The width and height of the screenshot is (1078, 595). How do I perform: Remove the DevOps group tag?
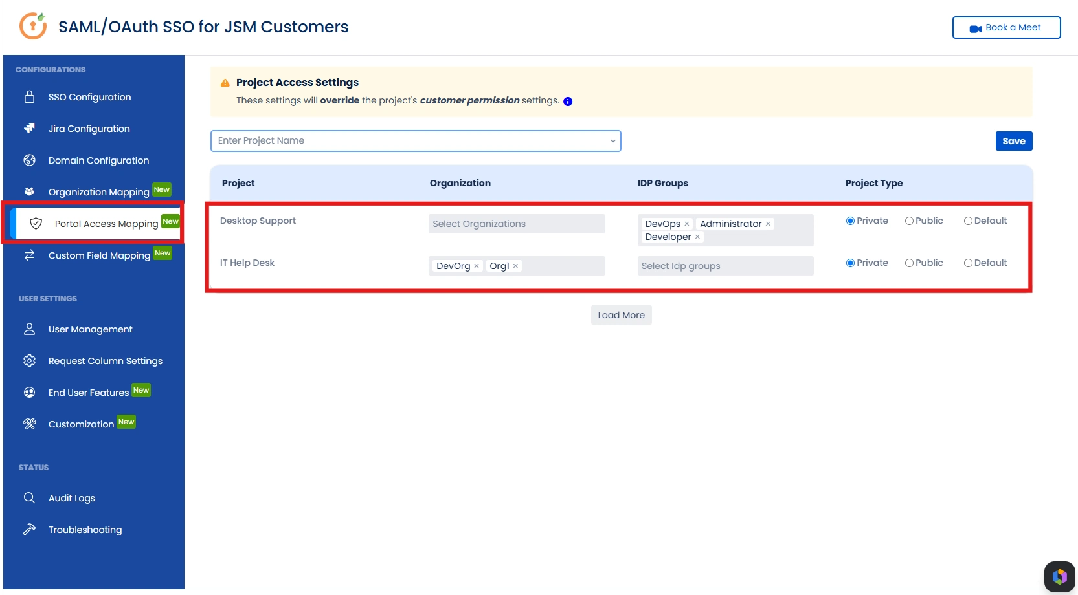687,224
